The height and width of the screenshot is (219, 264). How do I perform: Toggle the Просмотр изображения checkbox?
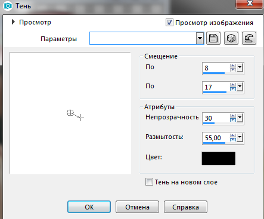[x=169, y=23]
